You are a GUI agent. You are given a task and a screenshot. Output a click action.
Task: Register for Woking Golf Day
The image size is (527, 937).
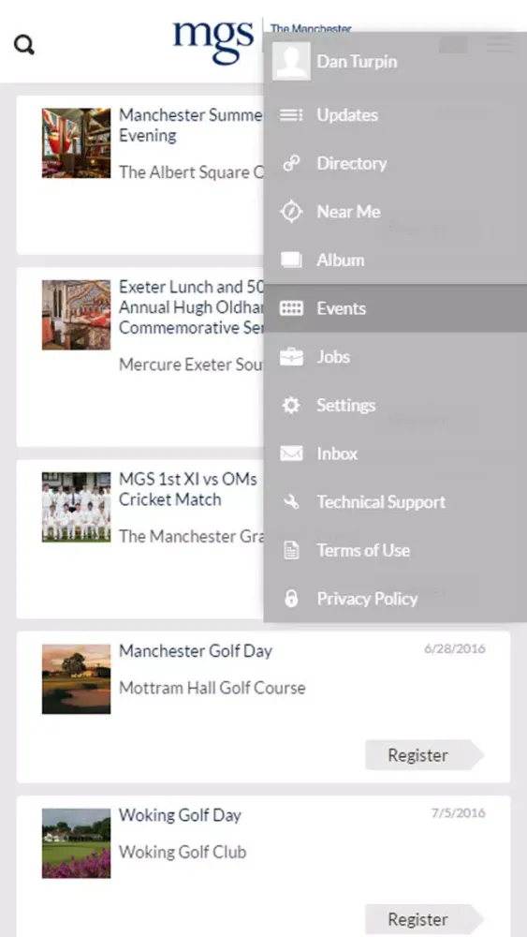(x=424, y=919)
